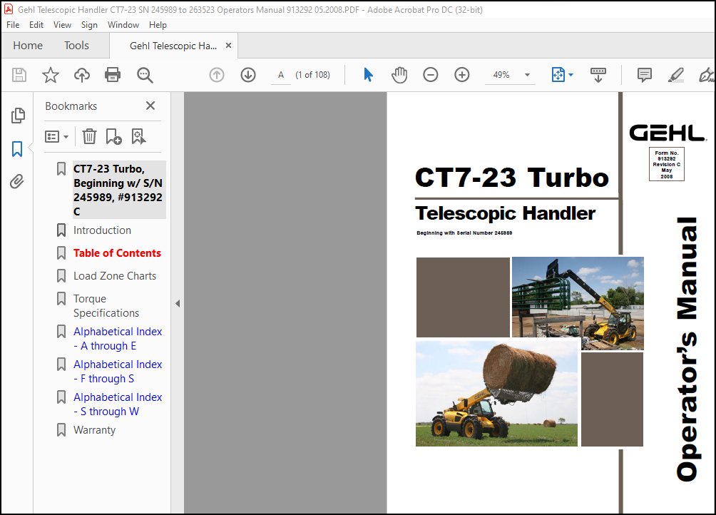Screen dimensions: 716x515
Task: Click the Form No. 913292 box
Action: tap(666, 164)
